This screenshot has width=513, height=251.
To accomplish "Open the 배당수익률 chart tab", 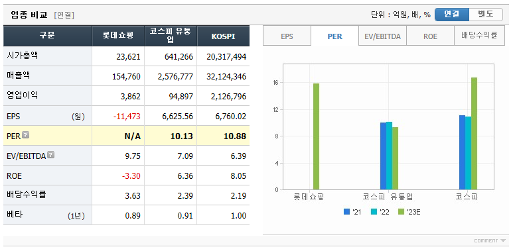I will pos(479,36).
